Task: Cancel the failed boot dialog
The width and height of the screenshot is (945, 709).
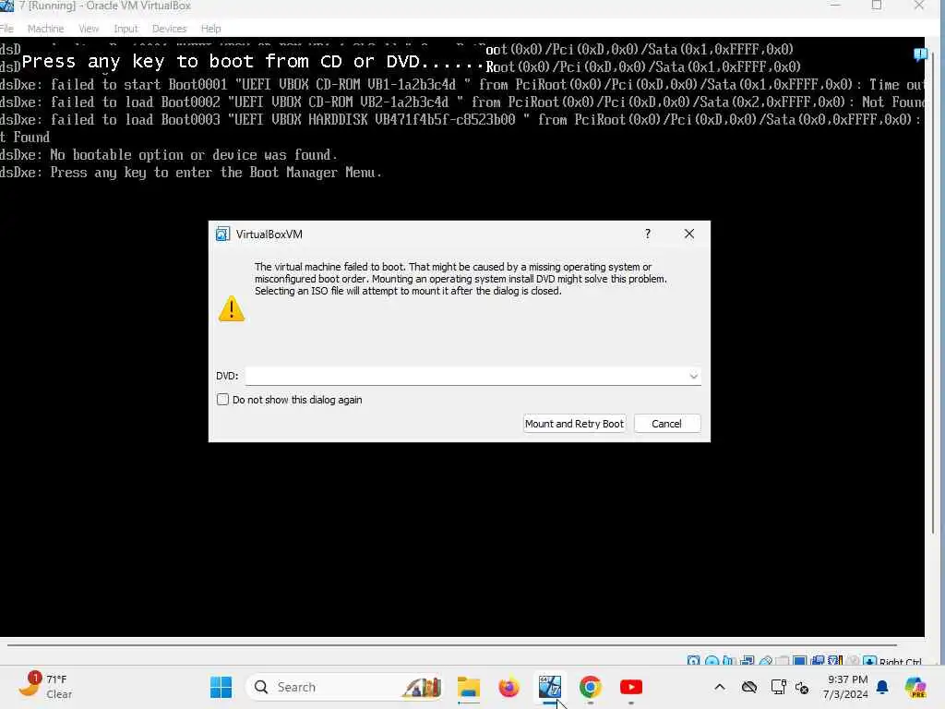Action: click(666, 424)
